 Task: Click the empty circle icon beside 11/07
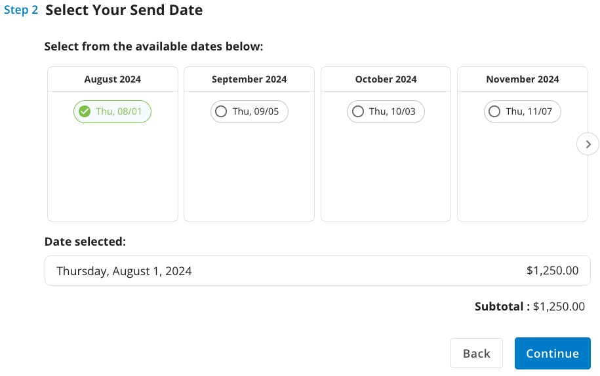coord(494,111)
